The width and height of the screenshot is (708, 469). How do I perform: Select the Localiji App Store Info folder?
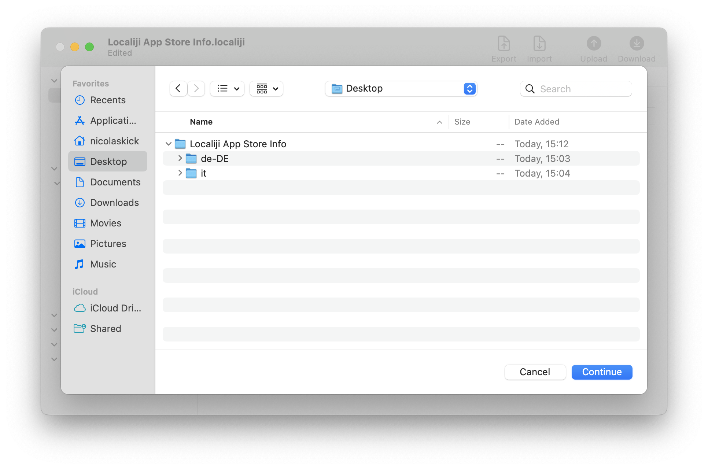point(401,144)
